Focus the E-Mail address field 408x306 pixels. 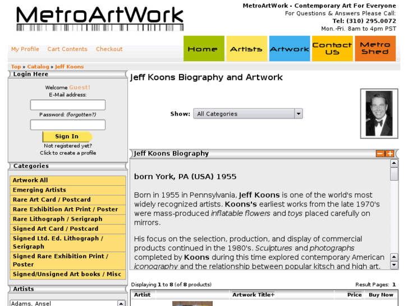[x=68, y=105]
